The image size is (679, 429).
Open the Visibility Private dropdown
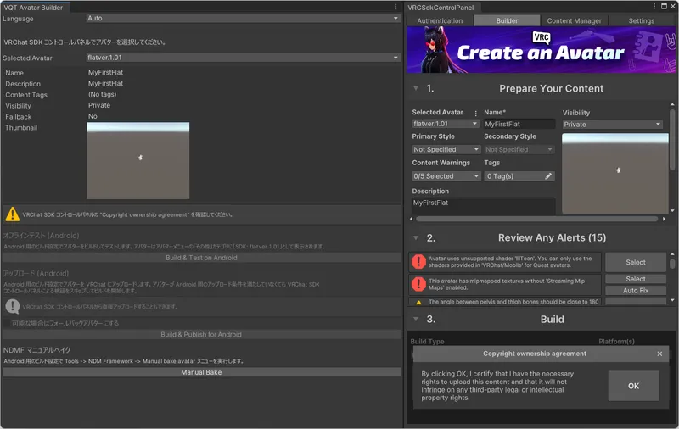(x=612, y=124)
